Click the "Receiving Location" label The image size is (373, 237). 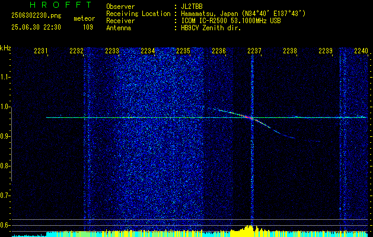point(138,14)
